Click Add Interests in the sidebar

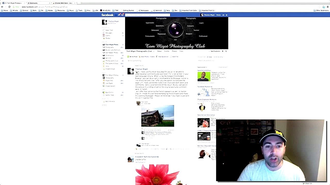[110, 101]
